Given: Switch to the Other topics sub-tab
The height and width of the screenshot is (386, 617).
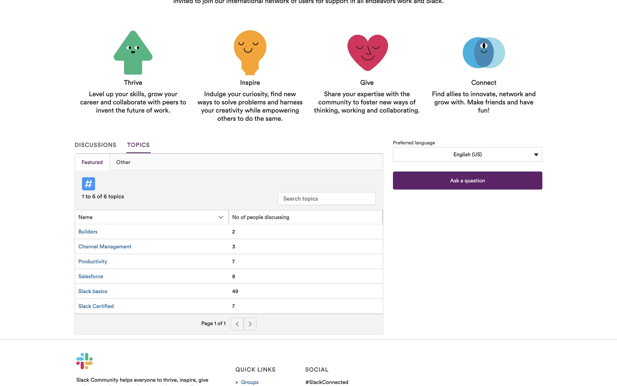Looking at the screenshot, I should (x=123, y=162).
